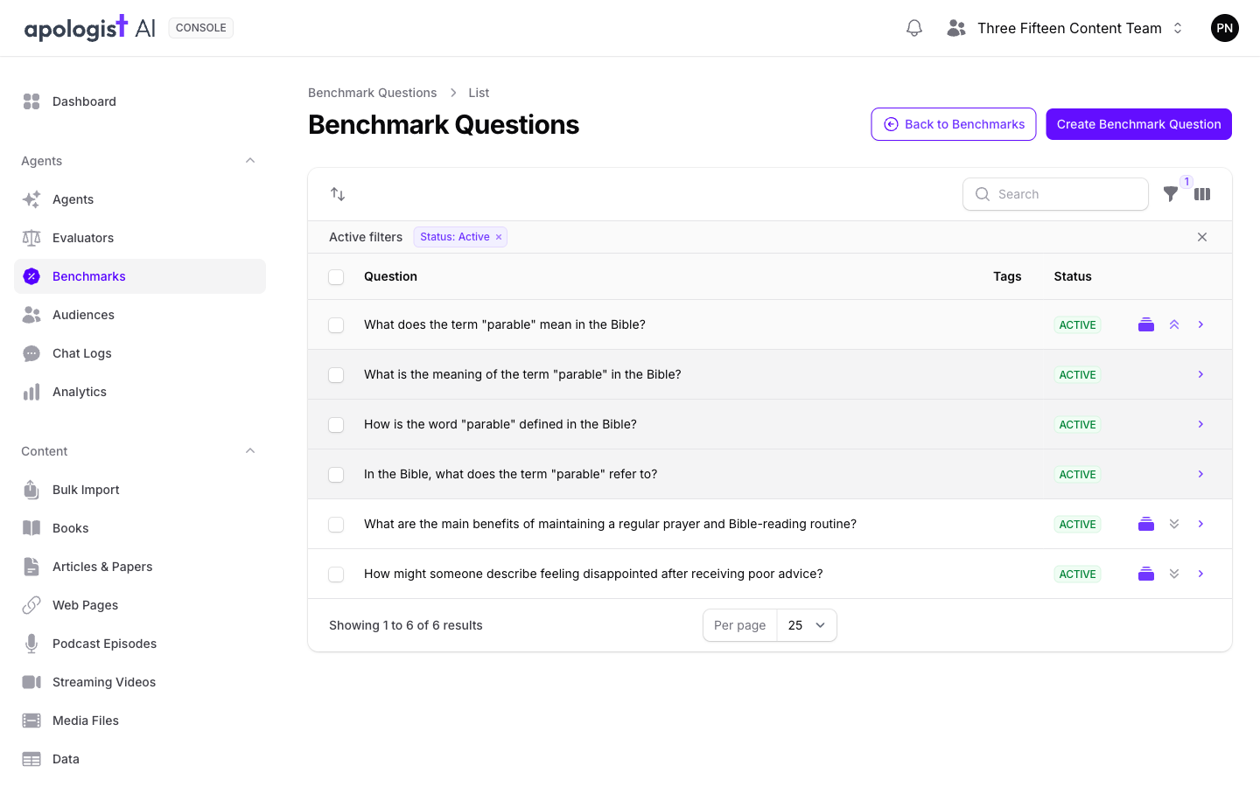Image resolution: width=1260 pixels, height=787 pixels.
Task: Open the notifications bell
Action: tap(914, 28)
